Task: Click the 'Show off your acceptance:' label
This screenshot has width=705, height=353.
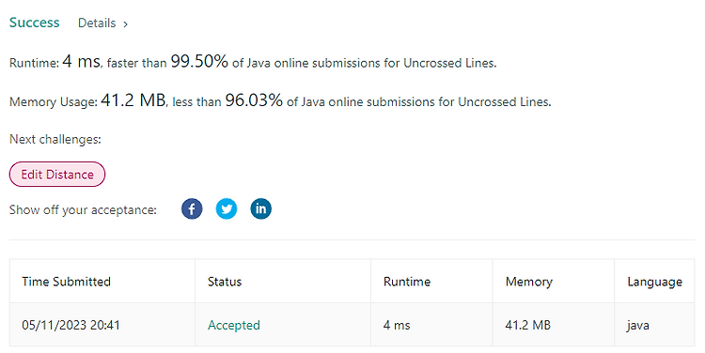Action: click(83, 209)
